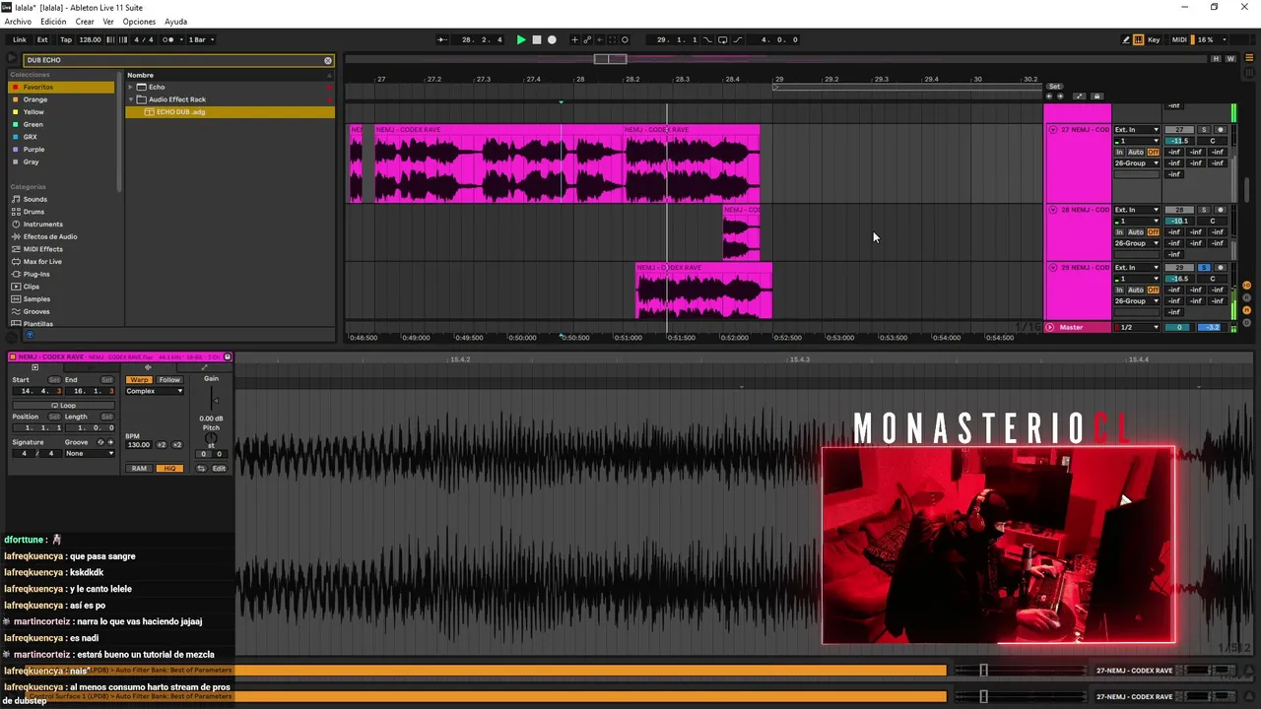1261x709 pixels.
Task: Click the Tap tempo button
Action: pyautogui.click(x=66, y=39)
